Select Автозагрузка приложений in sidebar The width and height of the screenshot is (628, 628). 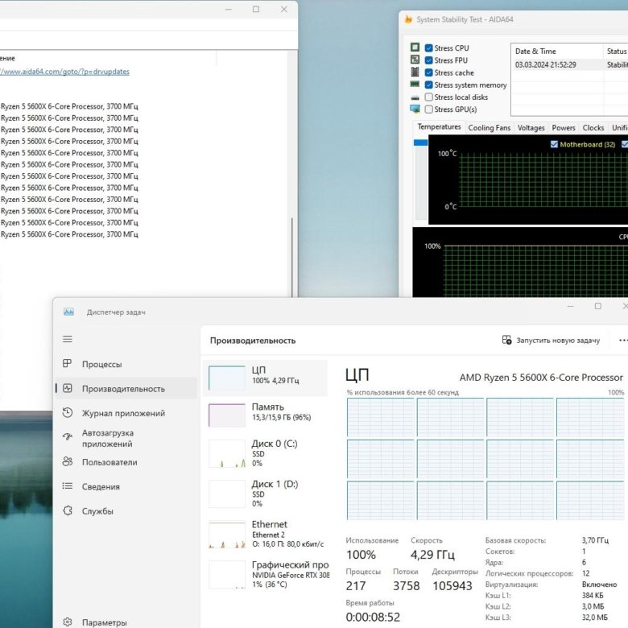click(x=126, y=438)
